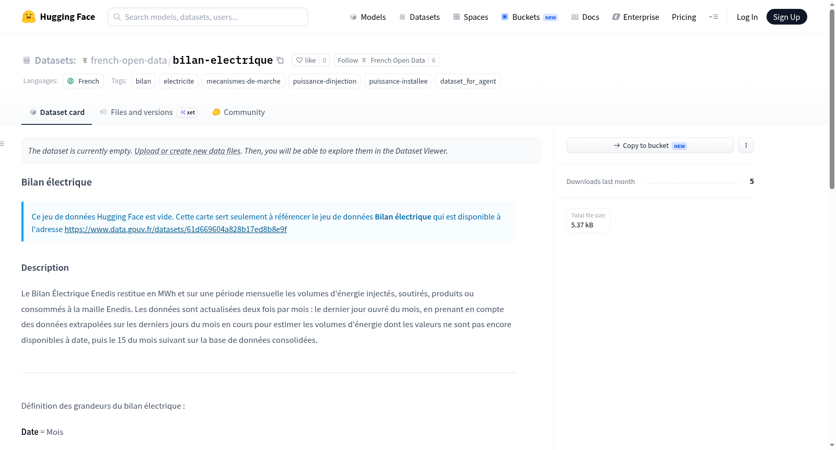This screenshot has width=836, height=450.
Task: Filter by the dataset_for_agent tag
Action: pos(468,81)
